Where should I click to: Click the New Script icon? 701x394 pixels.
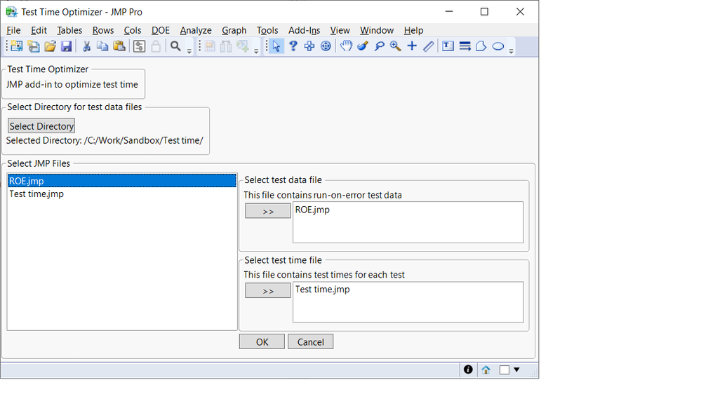point(34,46)
